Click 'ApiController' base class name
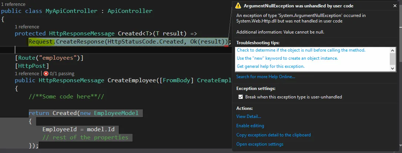This screenshot has width=402, height=153. point(130,11)
